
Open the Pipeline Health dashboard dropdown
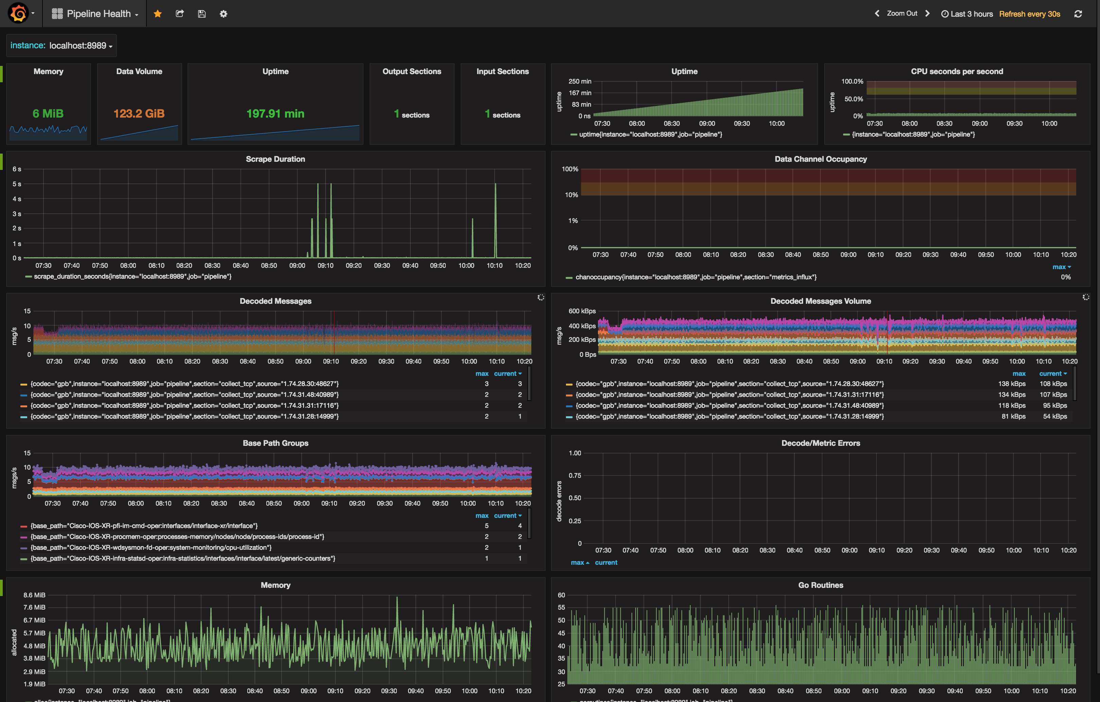pos(98,14)
